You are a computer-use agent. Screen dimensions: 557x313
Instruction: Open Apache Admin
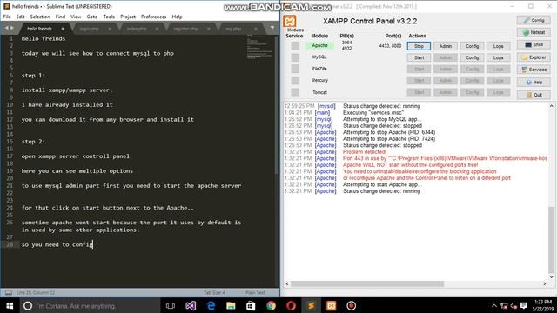click(446, 46)
